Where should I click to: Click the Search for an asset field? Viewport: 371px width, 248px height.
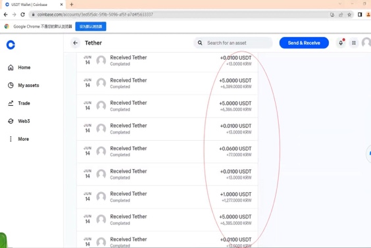click(x=233, y=43)
